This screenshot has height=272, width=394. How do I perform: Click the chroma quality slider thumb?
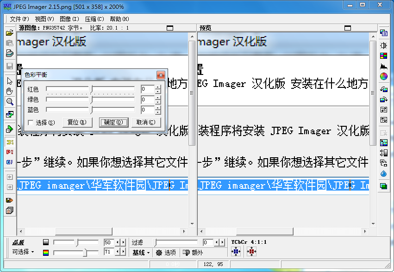[86, 252]
